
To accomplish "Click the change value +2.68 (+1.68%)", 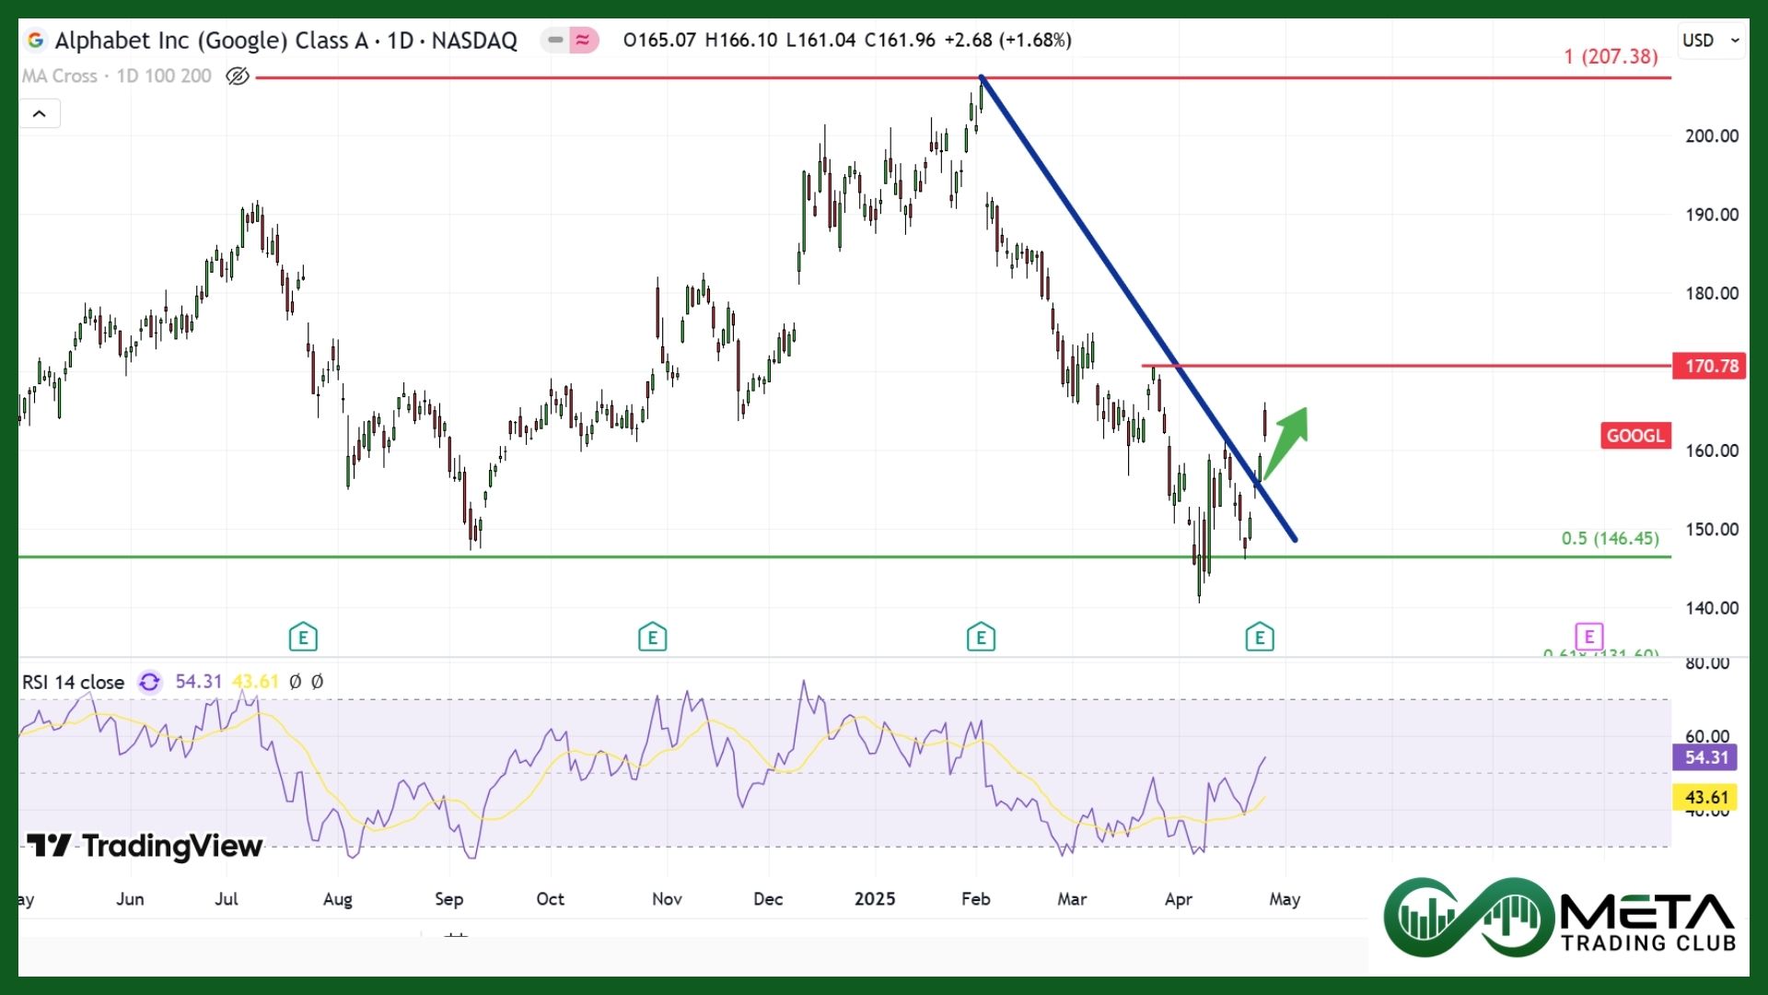I will pos(1008,41).
